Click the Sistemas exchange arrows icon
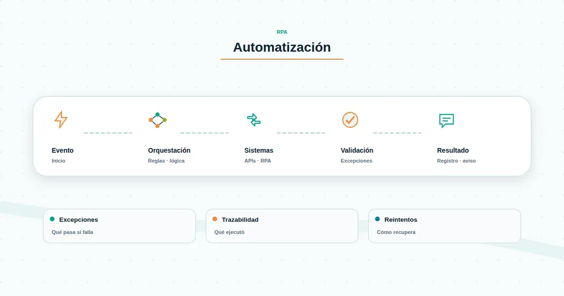 point(254,120)
